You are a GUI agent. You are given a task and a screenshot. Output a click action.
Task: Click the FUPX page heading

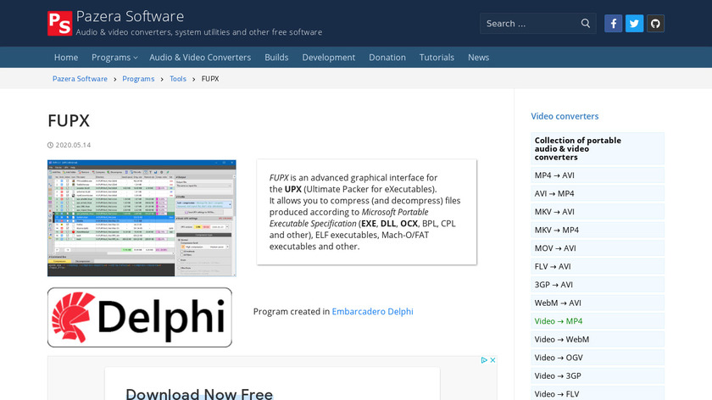pos(69,121)
